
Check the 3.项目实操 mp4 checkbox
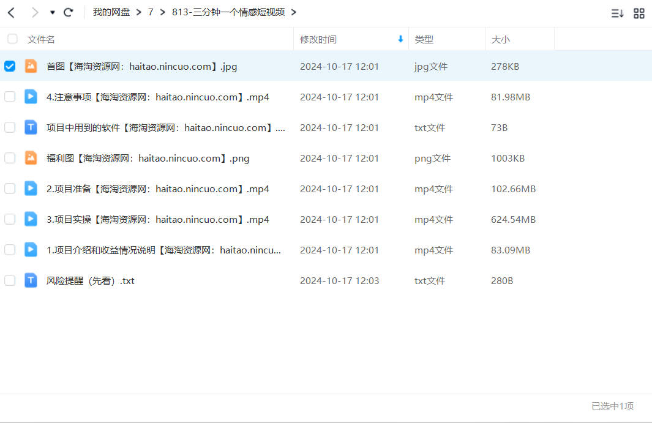pyautogui.click(x=10, y=219)
